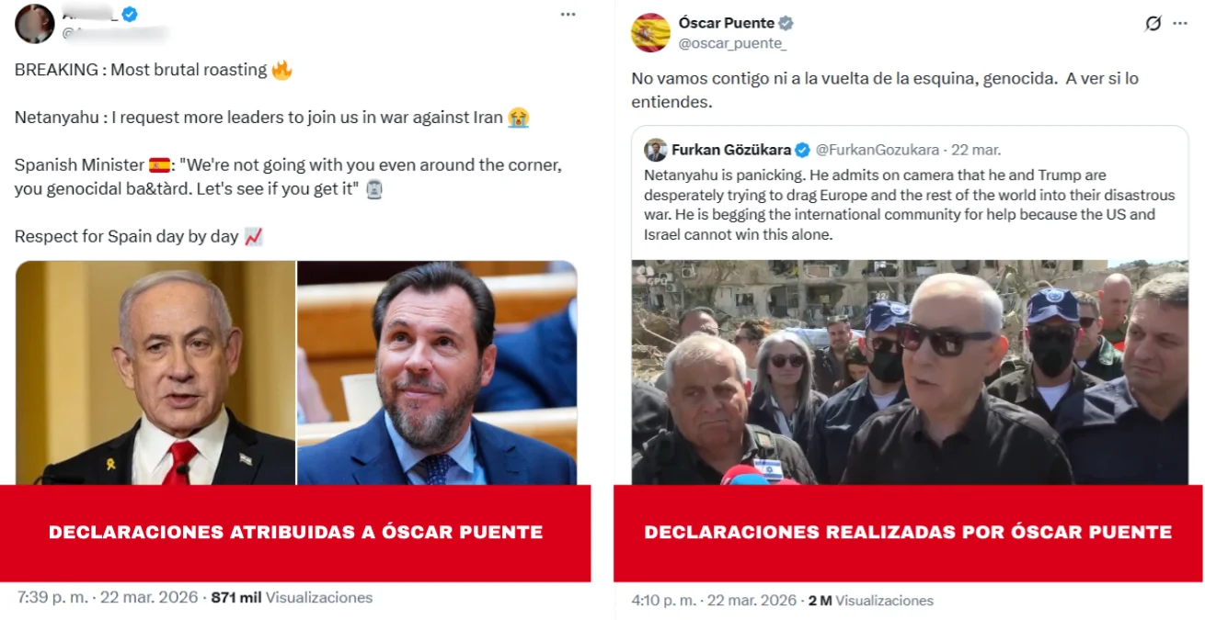Click Furkan Gözükara's small profile avatar

(x=656, y=150)
